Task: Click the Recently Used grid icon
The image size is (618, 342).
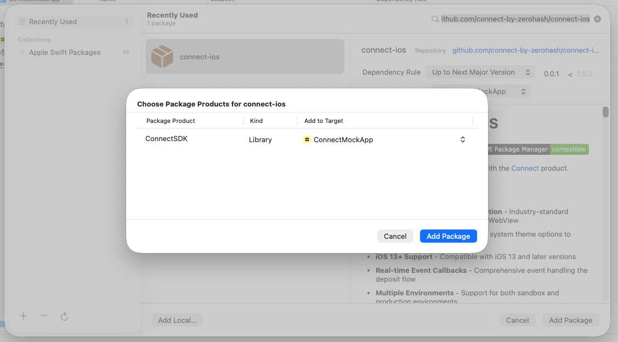Action: (22, 22)
